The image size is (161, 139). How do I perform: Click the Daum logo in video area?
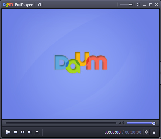point(81,63)
